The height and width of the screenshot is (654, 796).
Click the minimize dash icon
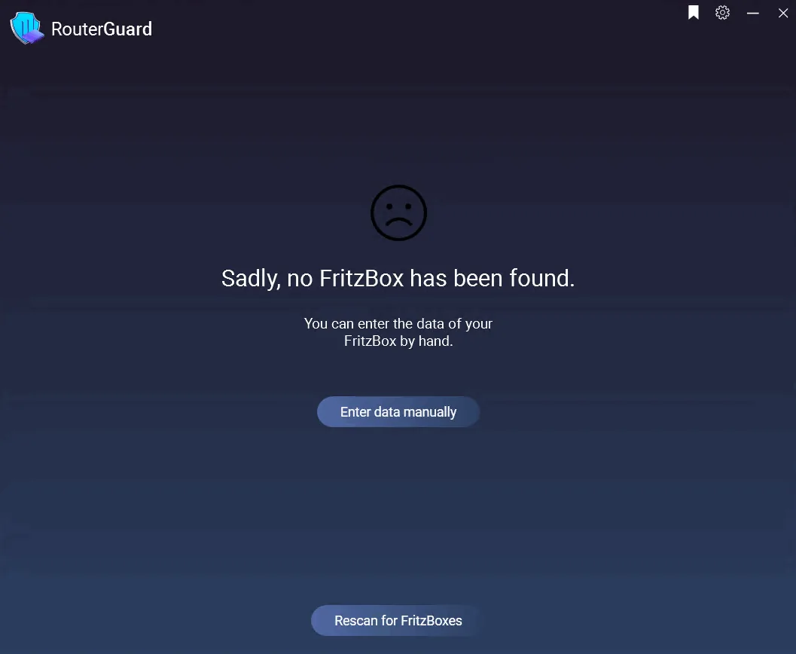point(753,14)
